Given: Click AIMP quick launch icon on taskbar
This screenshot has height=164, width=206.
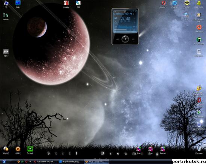Looking at the screenshot, I should [x=18, y=162].
